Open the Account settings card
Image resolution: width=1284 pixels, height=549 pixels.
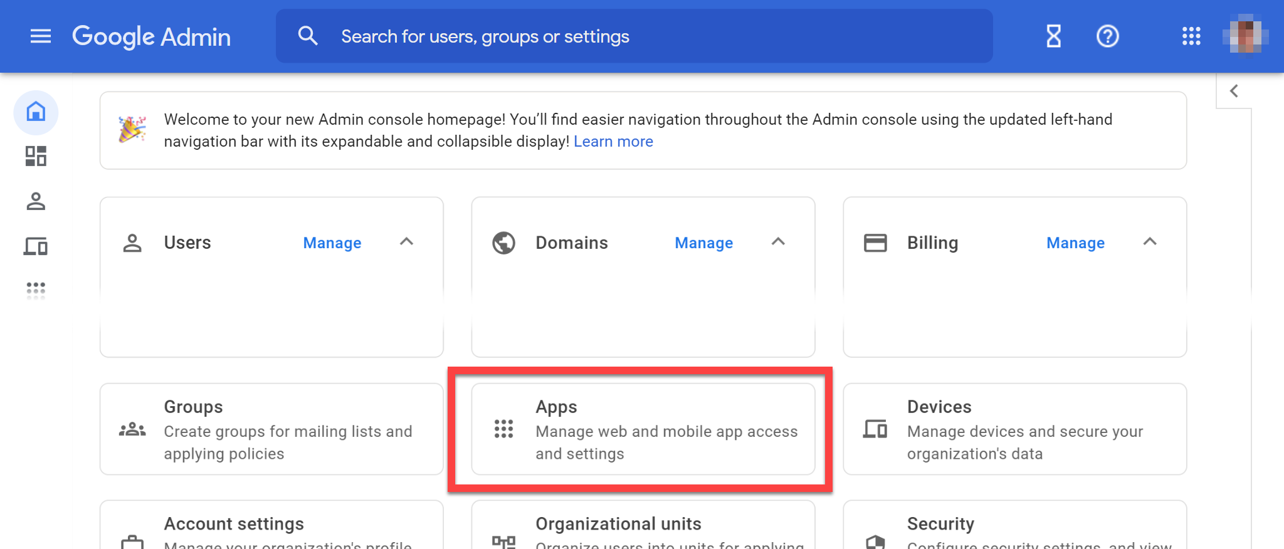271,525
